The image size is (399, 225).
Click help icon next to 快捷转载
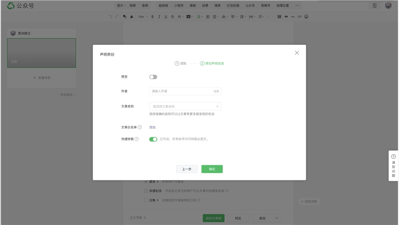coord(137,139)
